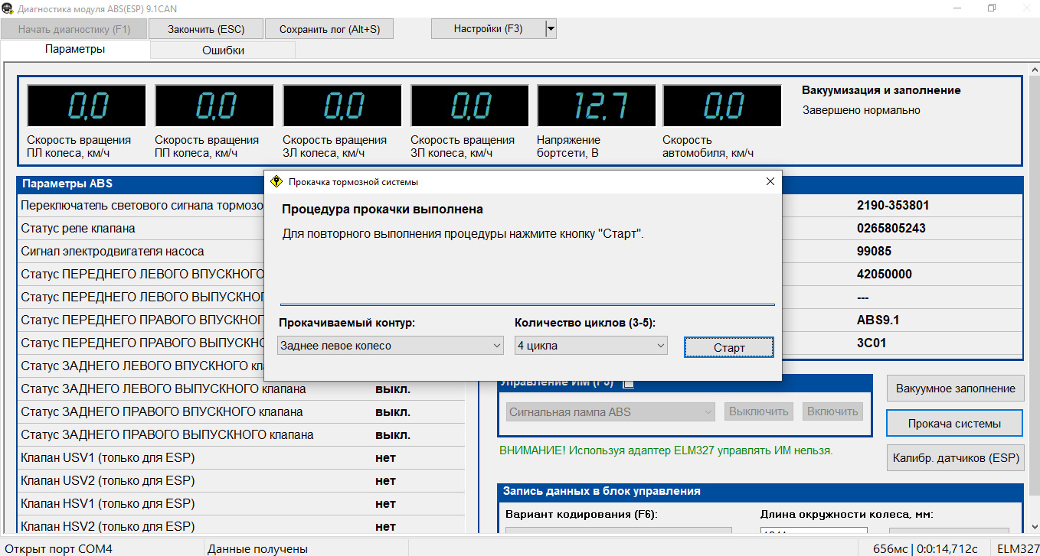Click the vehicle speed display
Screen dimensions: 1040x556
[722, 106]
